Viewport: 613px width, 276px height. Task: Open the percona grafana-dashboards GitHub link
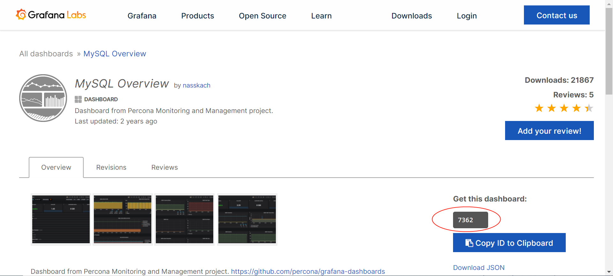click(x=308, y=271)
